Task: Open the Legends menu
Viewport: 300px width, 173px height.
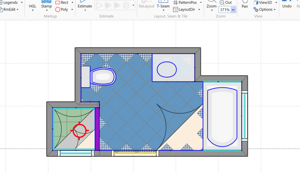Action: point(11,3)
